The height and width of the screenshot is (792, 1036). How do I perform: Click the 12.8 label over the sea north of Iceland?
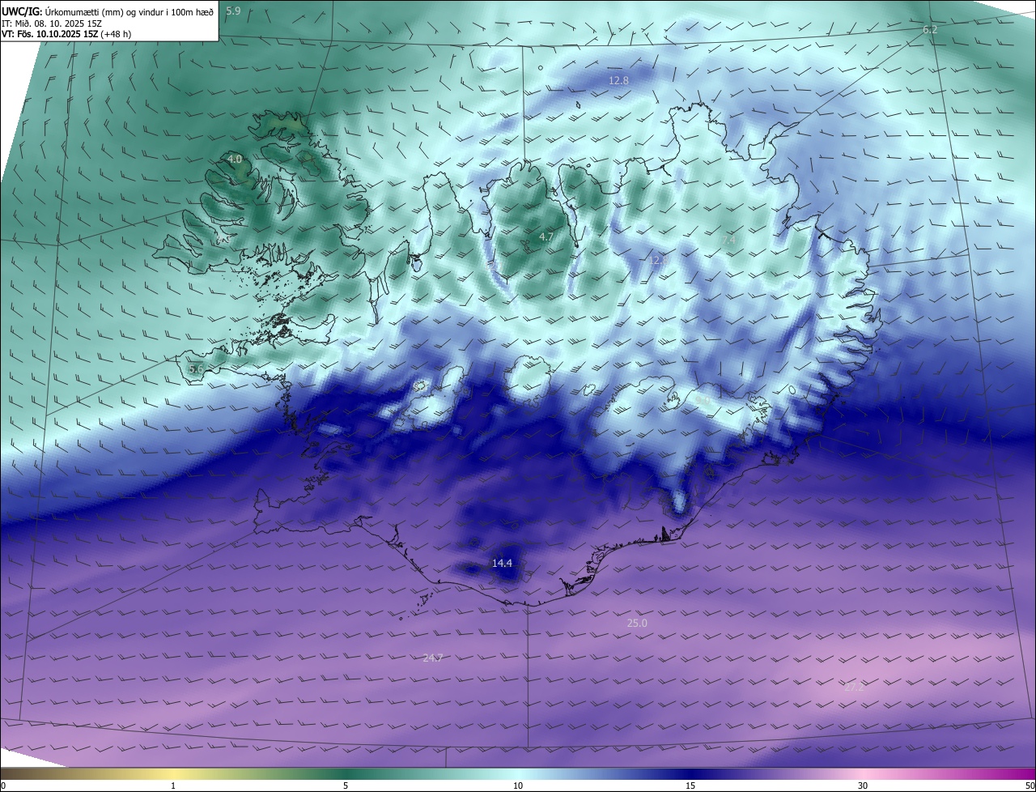tap(618, 80)
